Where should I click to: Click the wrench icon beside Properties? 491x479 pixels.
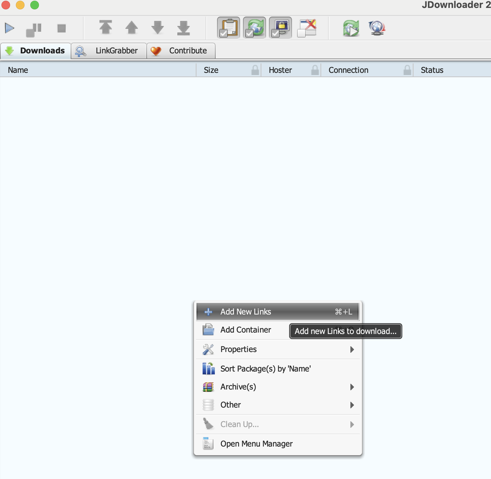208,349
